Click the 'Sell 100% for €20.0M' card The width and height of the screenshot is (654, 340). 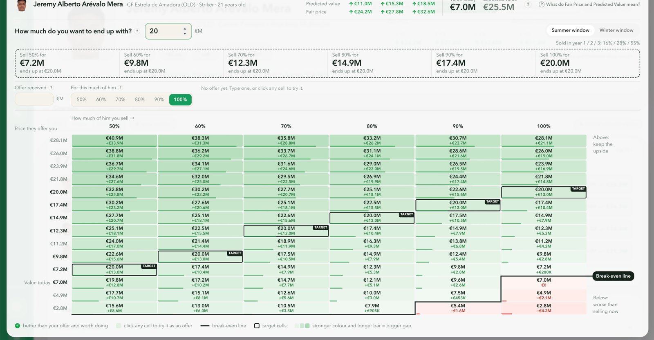pos(588,63)
